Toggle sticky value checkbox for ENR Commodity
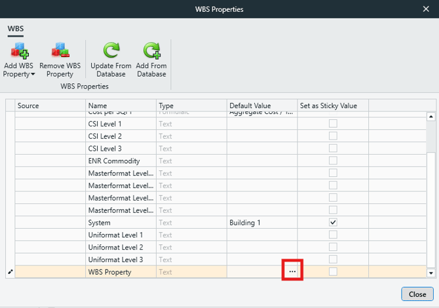The height and width of the screenshot is (308, 439). click(333, 161)
